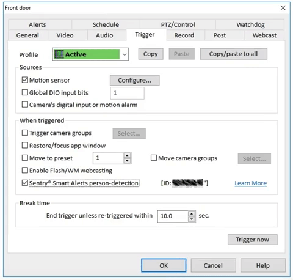Enable Move camera groups checkbox
The height and width of the screenshot is (280, 293).
pos(154,158)
